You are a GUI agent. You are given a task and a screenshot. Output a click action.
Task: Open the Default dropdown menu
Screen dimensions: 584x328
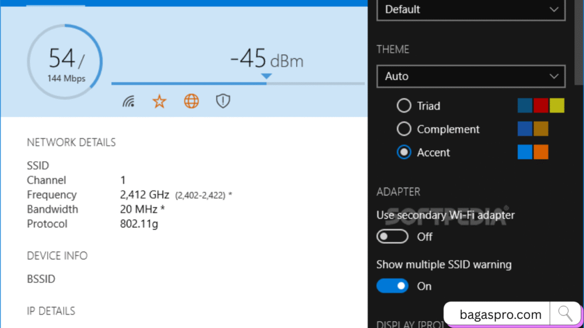pyautogui.click(x=471, y=10)
